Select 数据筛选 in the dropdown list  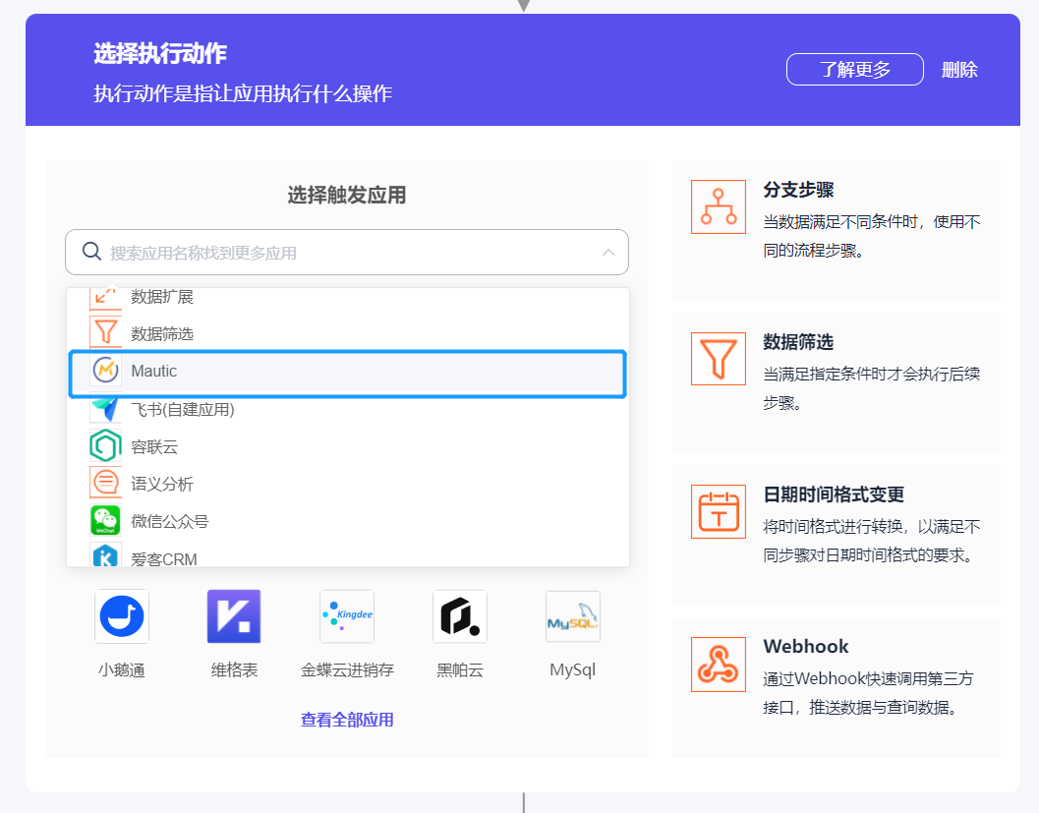(347, 333)
